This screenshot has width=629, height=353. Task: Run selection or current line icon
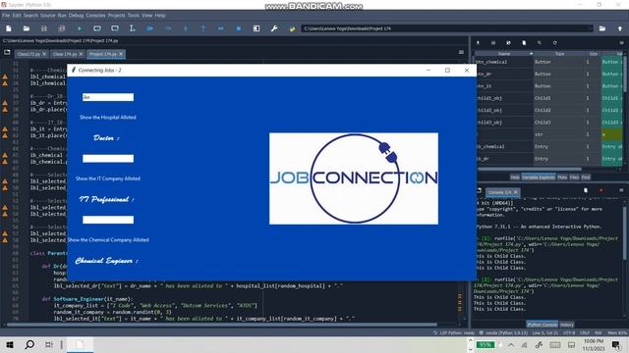[x=133, y=28]
